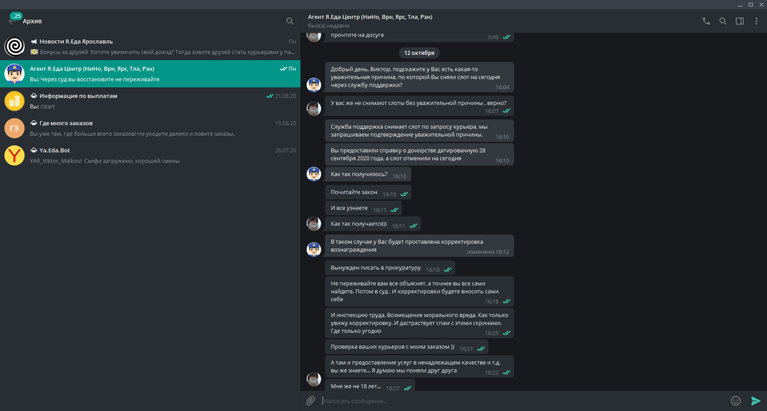Click the red Y avatar of Ya.Eda.Bot

[x=14, y=156]
